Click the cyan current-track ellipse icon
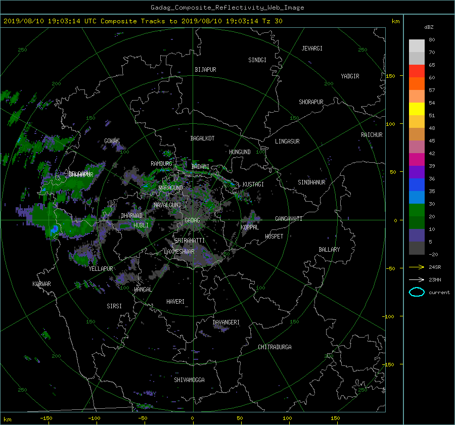The image size is (455, 425). coord(417,292)
